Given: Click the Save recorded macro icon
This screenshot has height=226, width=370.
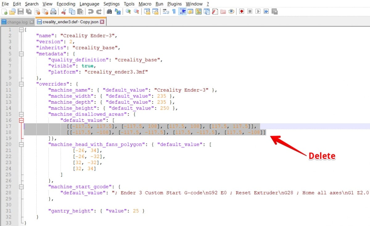Looking at the screenshot, I should pos(274,12).
